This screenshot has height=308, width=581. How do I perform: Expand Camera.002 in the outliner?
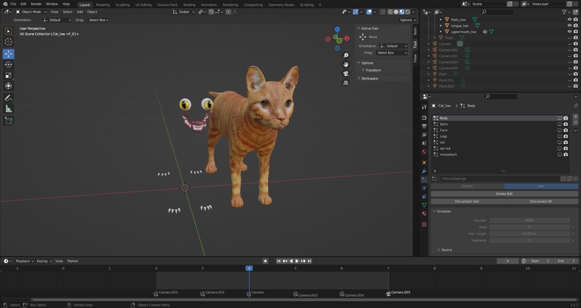[428, 50]
